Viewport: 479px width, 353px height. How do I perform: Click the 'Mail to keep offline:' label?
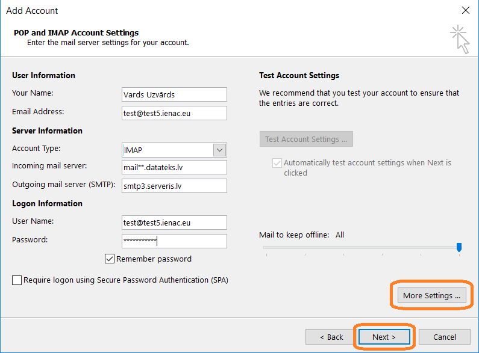pos(294,235)
